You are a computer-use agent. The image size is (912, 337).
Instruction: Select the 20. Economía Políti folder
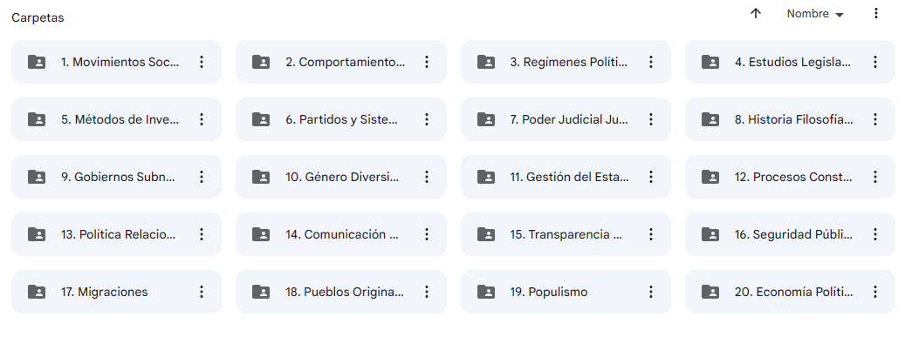790,292
